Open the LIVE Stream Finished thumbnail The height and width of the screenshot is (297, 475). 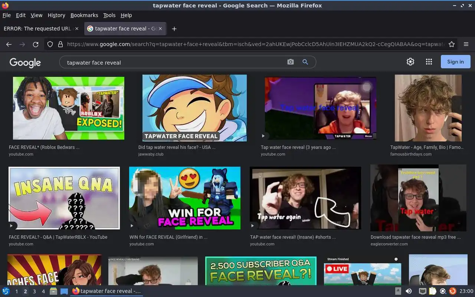tap(363, 271)
